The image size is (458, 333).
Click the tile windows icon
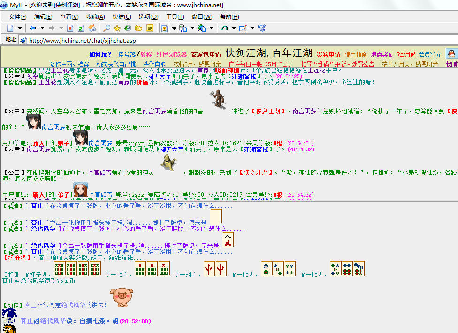(x=183, y=28)
